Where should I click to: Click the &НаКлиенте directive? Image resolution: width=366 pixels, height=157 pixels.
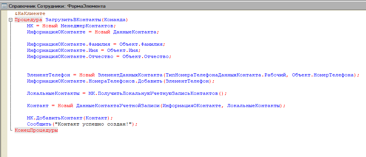click(x=30, y=14)
